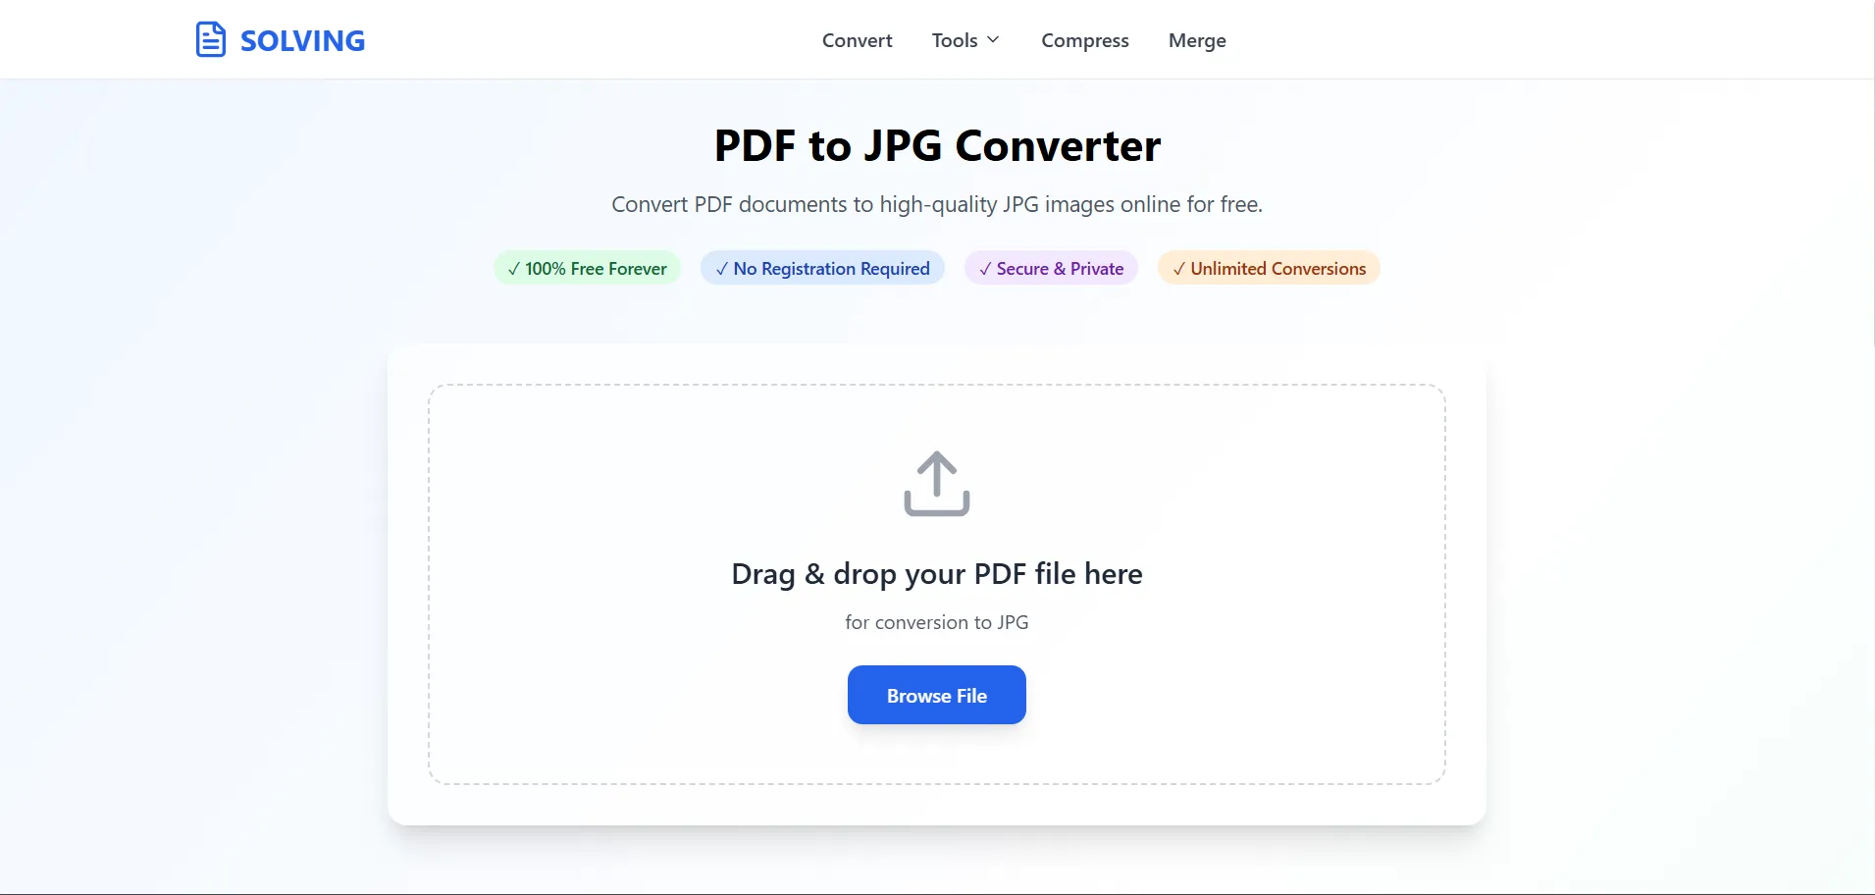The height and width of the screenshot is (895, 1875).
Task: Click the checkmark on No Registration Required badge
Action: pos(721,268)
